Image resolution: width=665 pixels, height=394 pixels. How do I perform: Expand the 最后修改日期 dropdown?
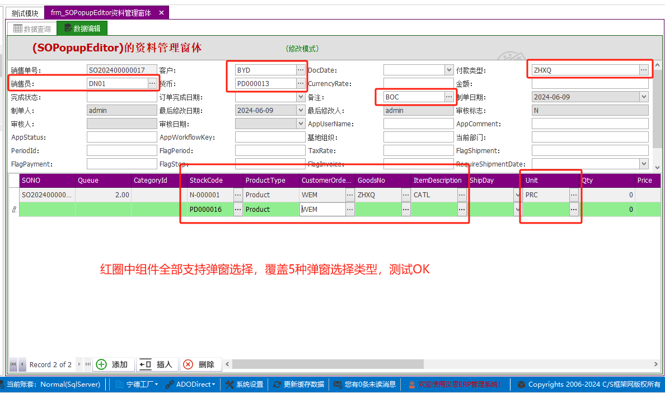pyautogui.click(x=300, y=111)
